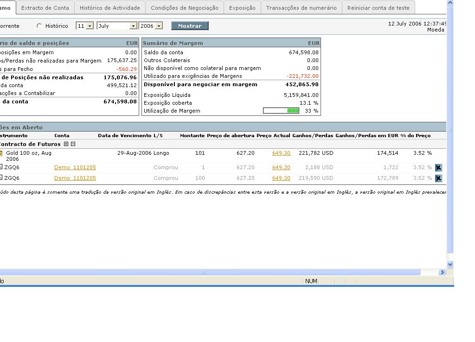Click the 649.30 price link for Gold

[x=281, y=153]
